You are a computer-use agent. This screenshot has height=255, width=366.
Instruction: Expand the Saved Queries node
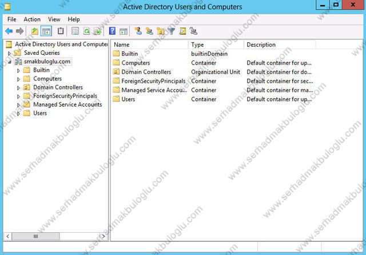9,53
